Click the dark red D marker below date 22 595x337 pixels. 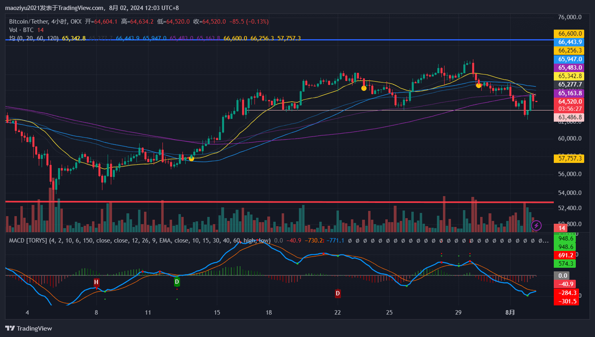tap(338, 293)
